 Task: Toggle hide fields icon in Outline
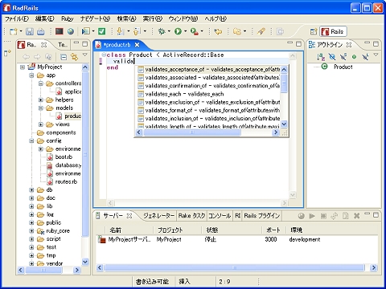coord(332,56)
